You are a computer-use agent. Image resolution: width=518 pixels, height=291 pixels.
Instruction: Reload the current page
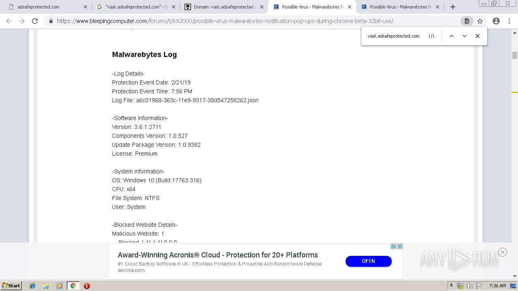click(35, 21)
